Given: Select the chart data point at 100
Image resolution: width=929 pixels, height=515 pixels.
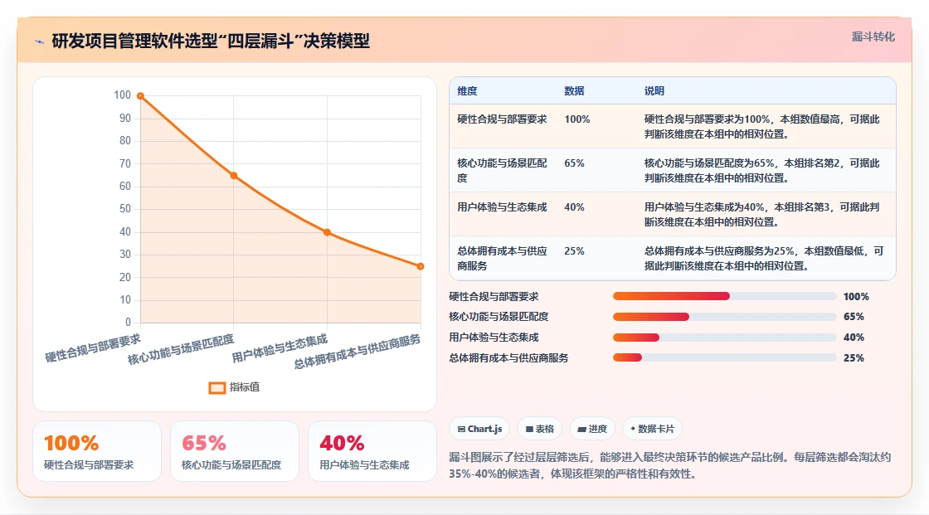Looking at the screenshot, I should pos(140,96).
